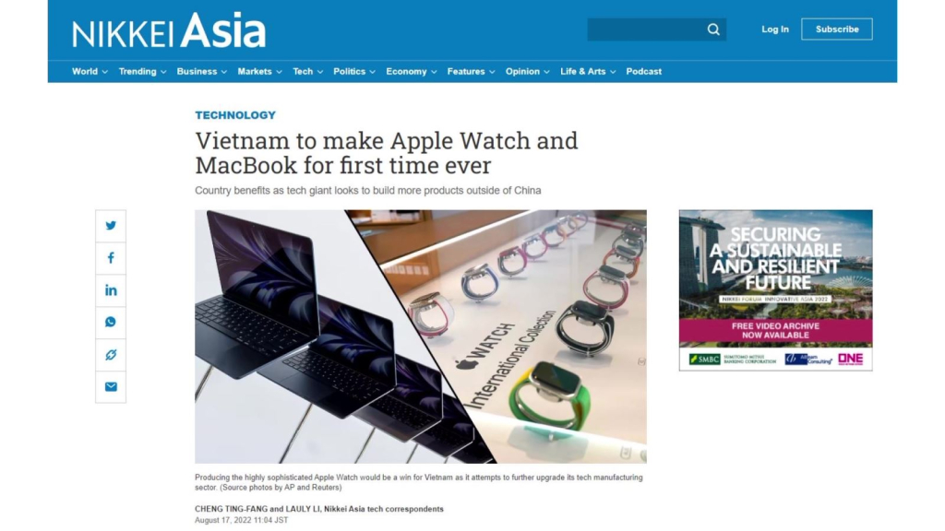Copy article link with chain icon
Screen dimensions: 945x531
click(x=111, y=355)
